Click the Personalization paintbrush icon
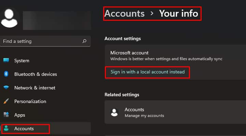Image resolution: width=246 pixels, height=136 pixels. tap(6, 101)
